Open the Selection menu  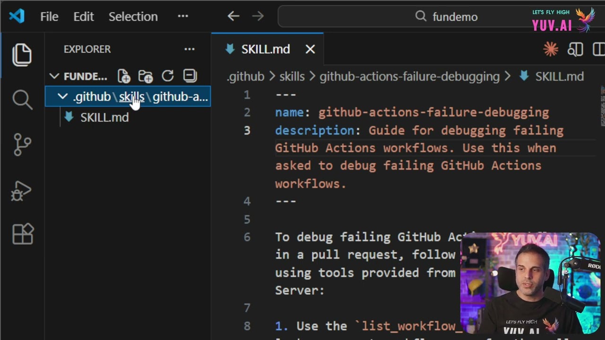[x=133, y=17]
